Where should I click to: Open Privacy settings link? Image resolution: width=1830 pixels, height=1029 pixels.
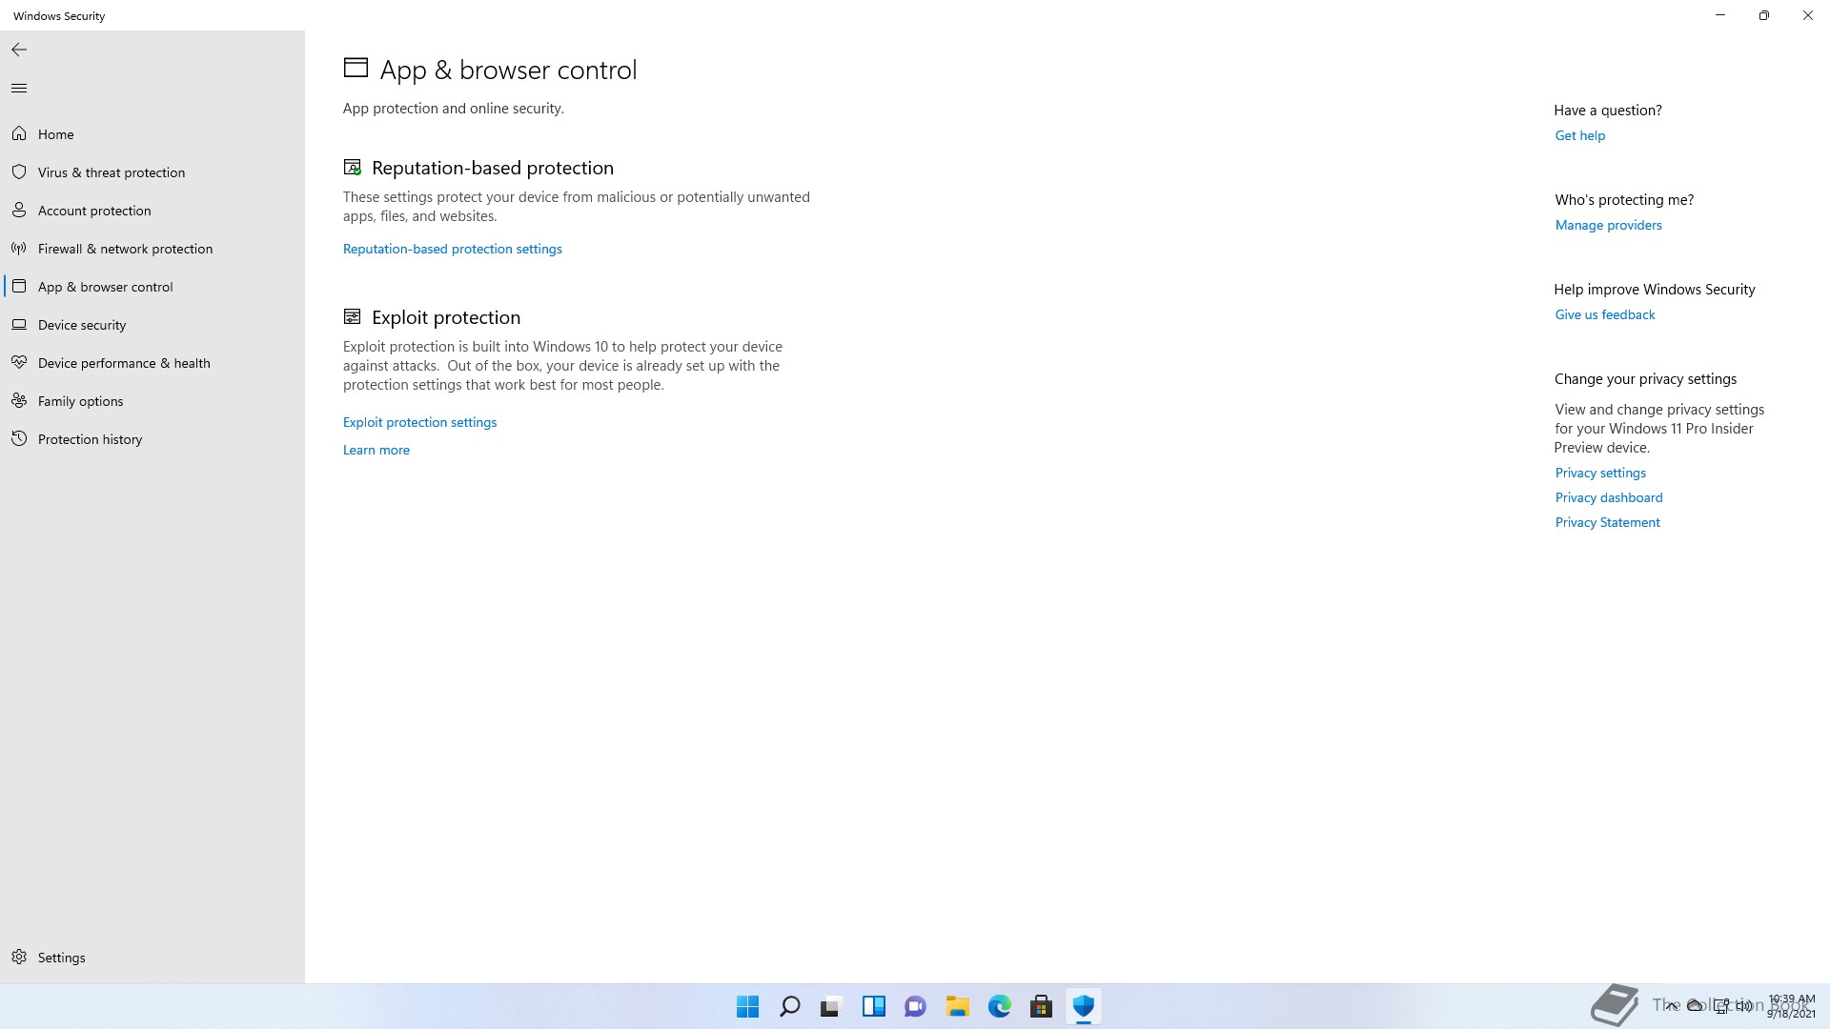tap(1600, 473)
